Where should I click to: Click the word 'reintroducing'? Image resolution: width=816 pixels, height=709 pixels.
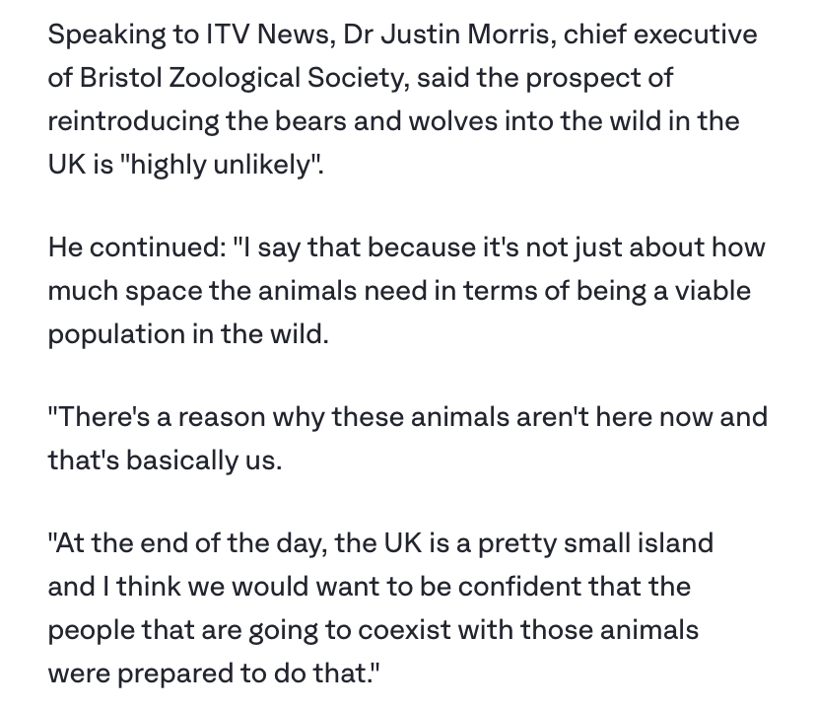tap(133, 121)
